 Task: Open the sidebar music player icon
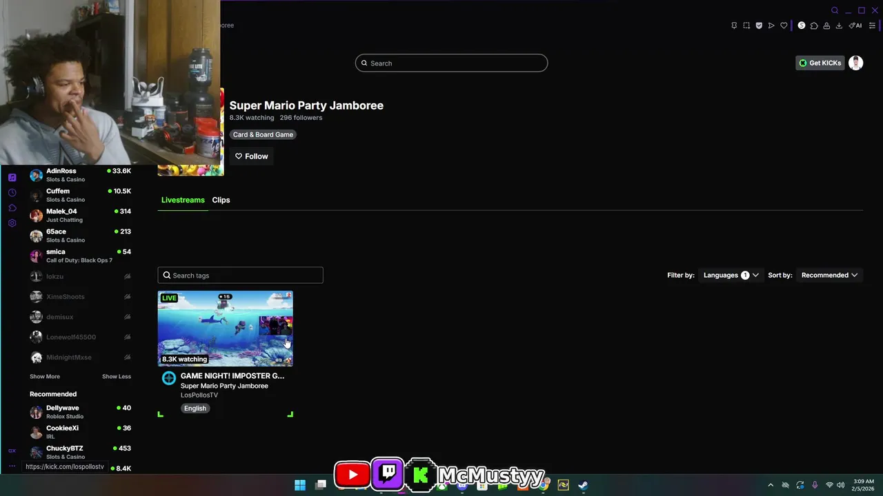(12, 177)
